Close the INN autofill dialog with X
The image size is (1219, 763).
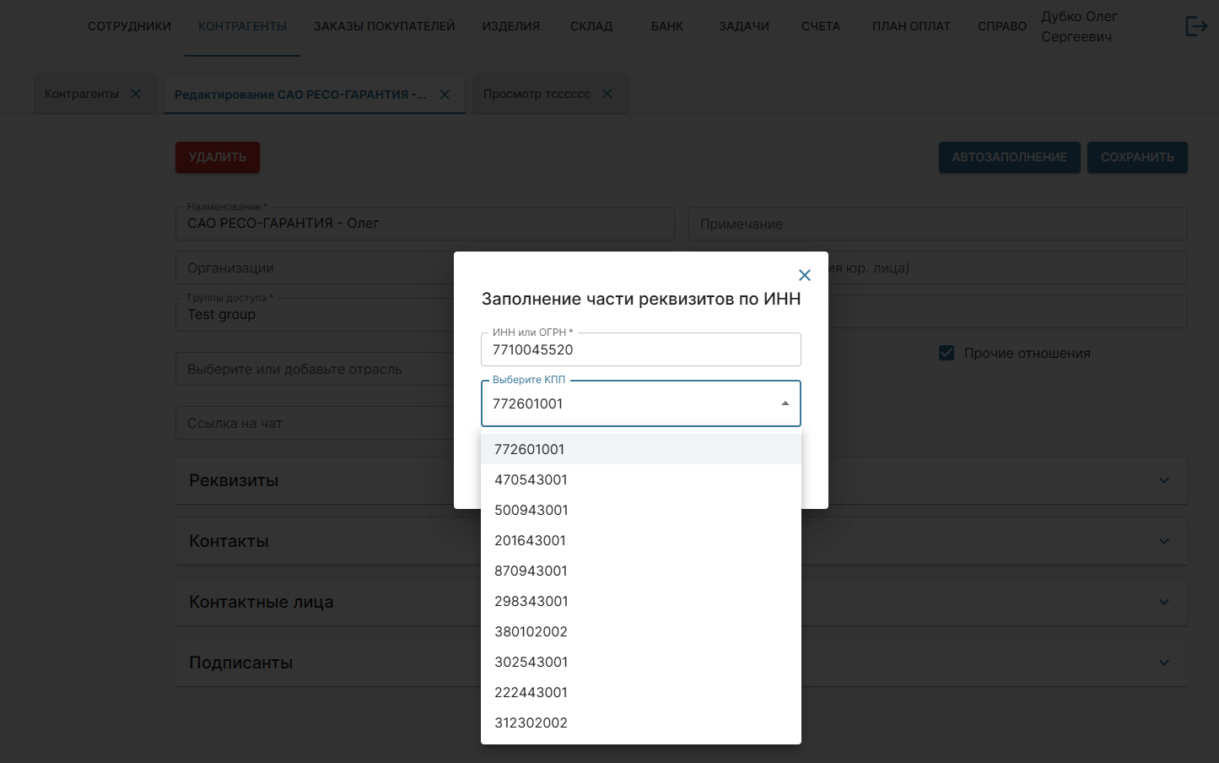tap(804, 275)
